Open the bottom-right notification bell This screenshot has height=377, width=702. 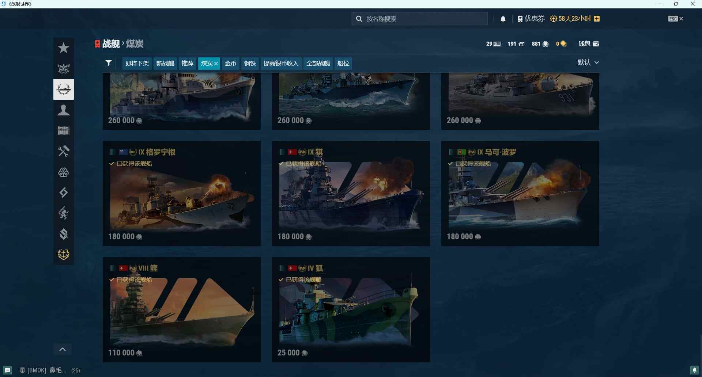click(695, 370)
